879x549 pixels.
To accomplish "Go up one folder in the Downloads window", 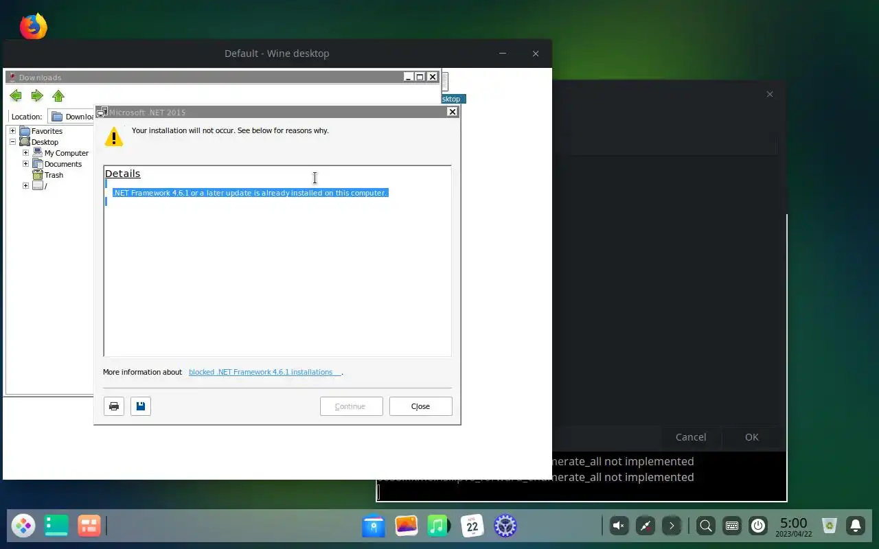I will point(58,96).
